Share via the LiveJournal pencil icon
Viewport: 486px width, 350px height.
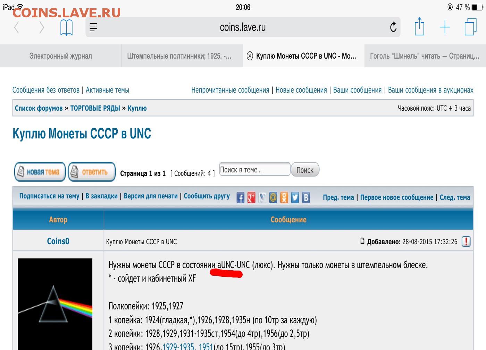point(262,197)
